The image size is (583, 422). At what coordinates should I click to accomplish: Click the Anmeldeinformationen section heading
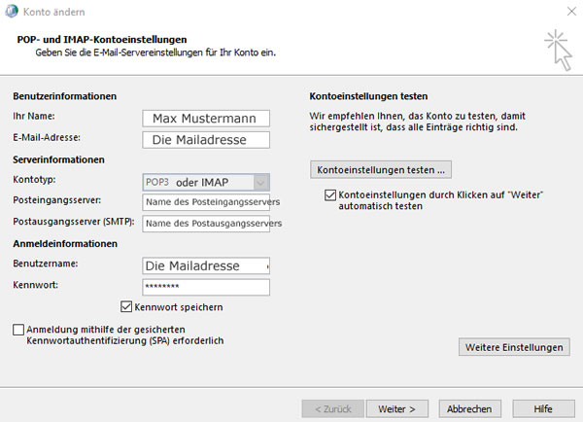click(65, 244)
